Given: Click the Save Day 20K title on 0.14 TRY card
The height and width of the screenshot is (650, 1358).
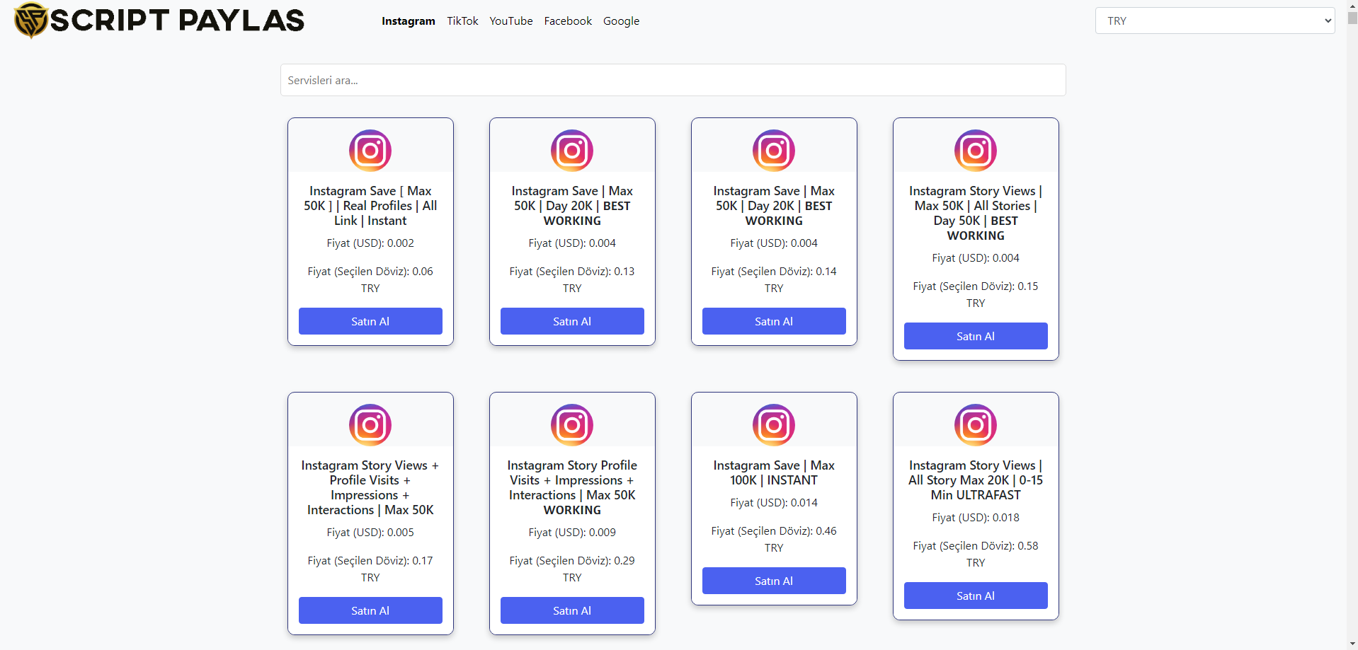Looking at the screenshot, I should click(774, 206).
